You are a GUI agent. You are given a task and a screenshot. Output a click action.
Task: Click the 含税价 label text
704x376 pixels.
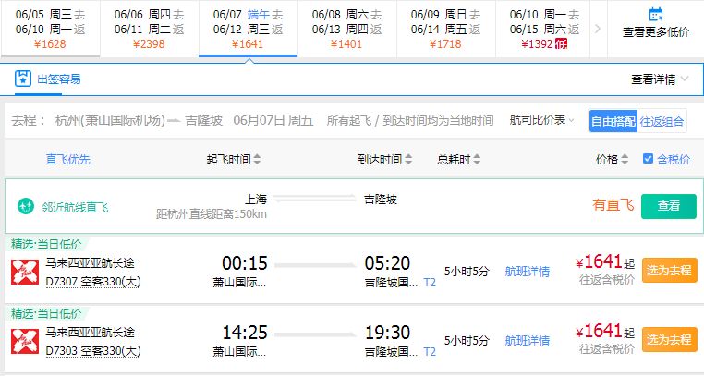[x=673, y=159]
